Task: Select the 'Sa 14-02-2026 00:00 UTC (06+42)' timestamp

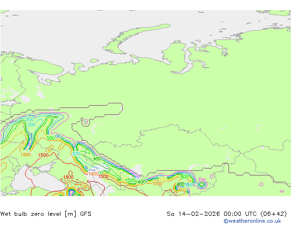Action: 227,214
